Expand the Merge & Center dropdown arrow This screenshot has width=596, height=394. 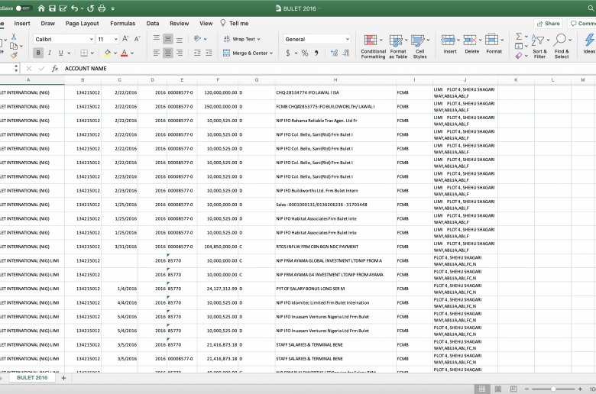[x=271, y=53]
